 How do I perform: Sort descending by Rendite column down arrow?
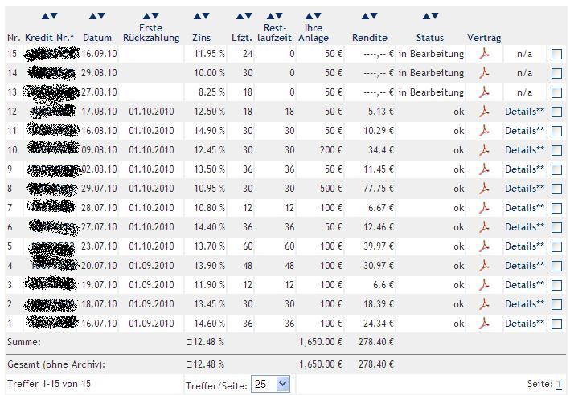(374, 16)
